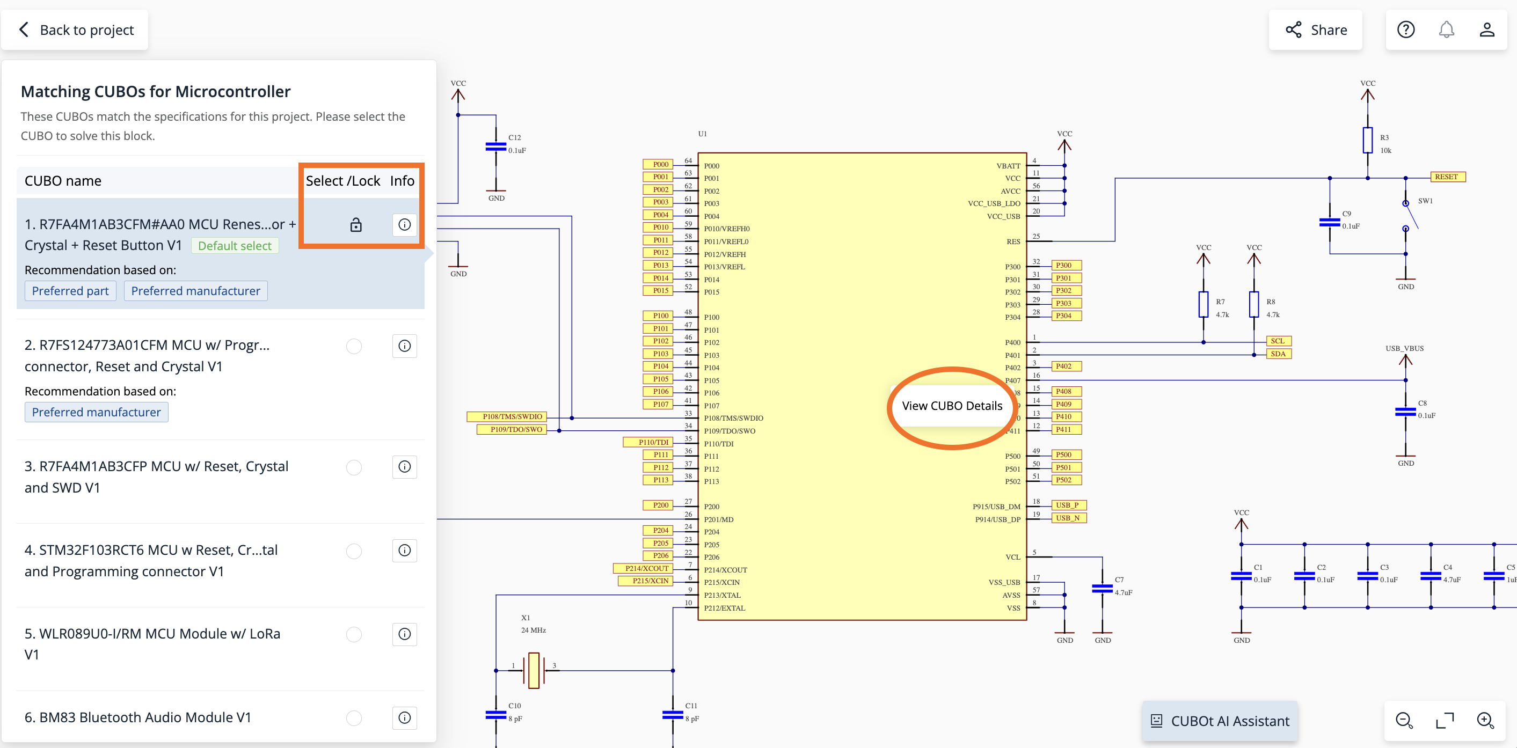
Task: Click resistor R3 10k symbol
Action: [1367, 141]
